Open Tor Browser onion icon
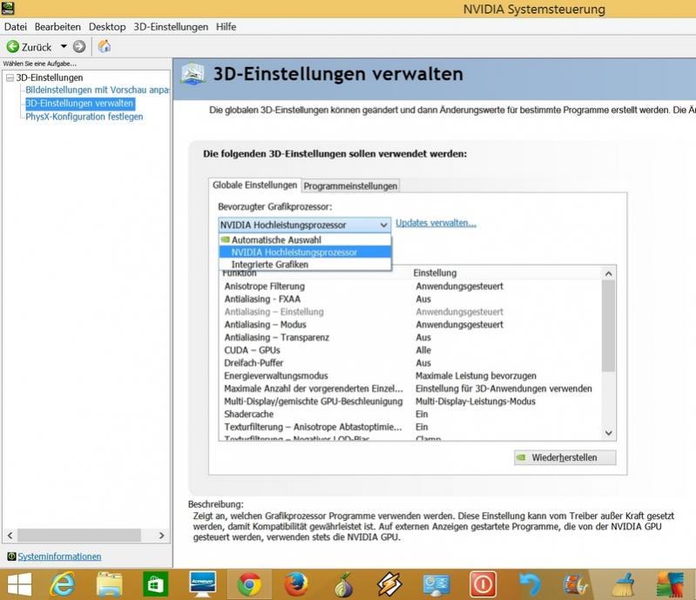The height and width of the screenshot is (600, 696). click(343, 584)
